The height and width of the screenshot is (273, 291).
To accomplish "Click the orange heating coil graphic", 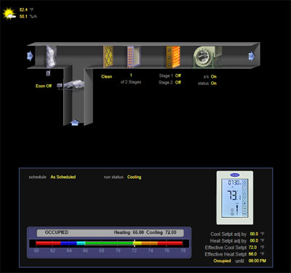I will tap(173, 57).
